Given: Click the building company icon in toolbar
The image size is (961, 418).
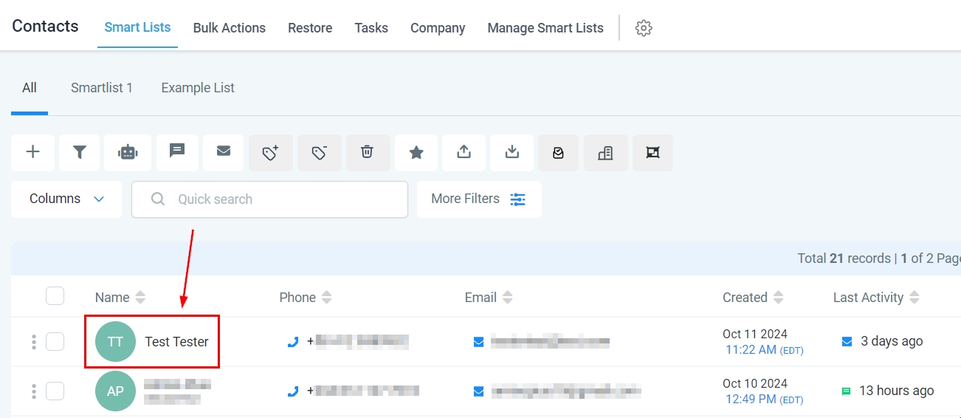Looking at the screenshot, I should coord(605,152).
